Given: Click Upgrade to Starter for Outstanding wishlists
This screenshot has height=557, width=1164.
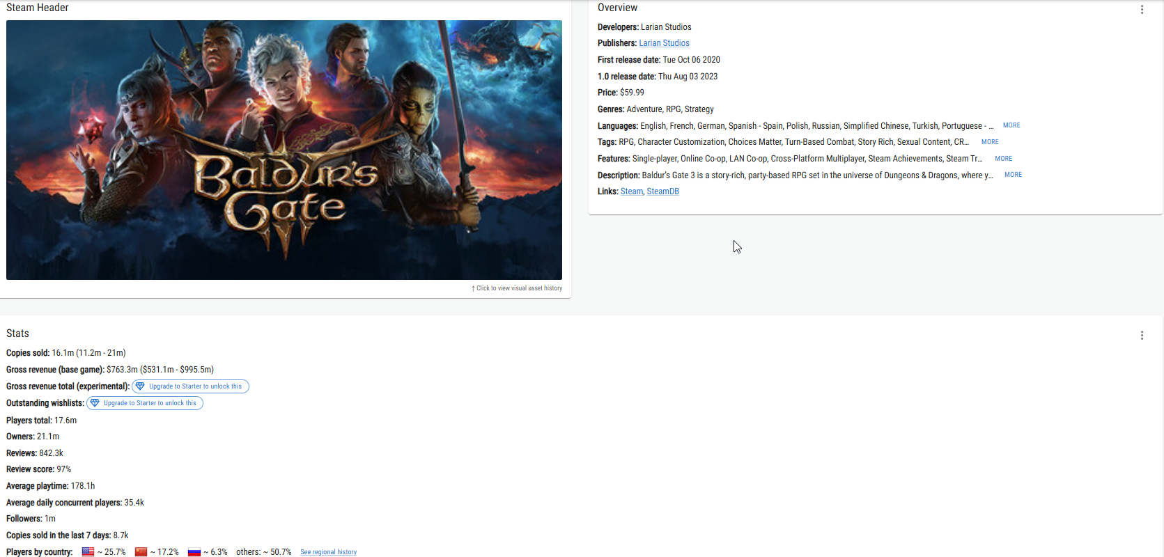Looking at the screenshot, I should click(145, 403).
